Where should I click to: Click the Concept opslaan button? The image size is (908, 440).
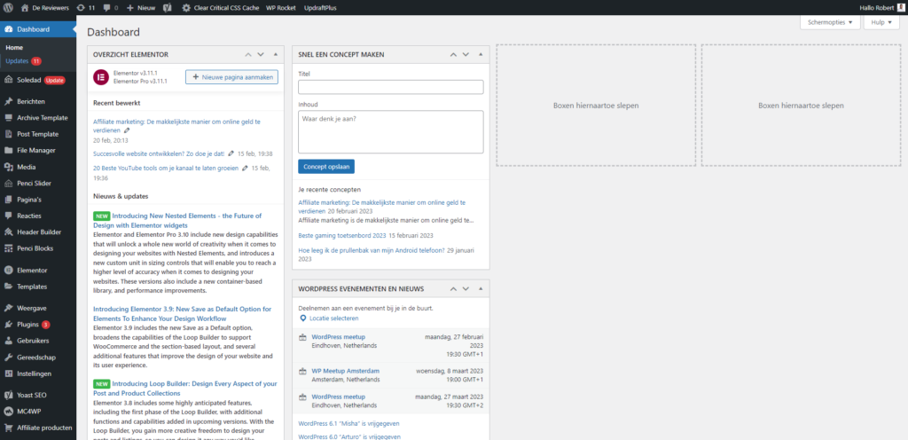click(x=326, y=166)
